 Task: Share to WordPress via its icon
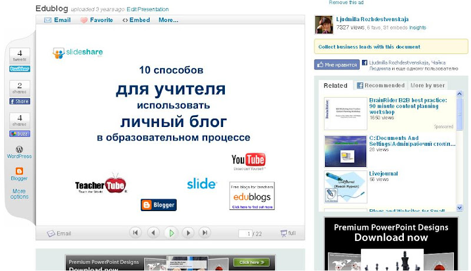[19, 149]
